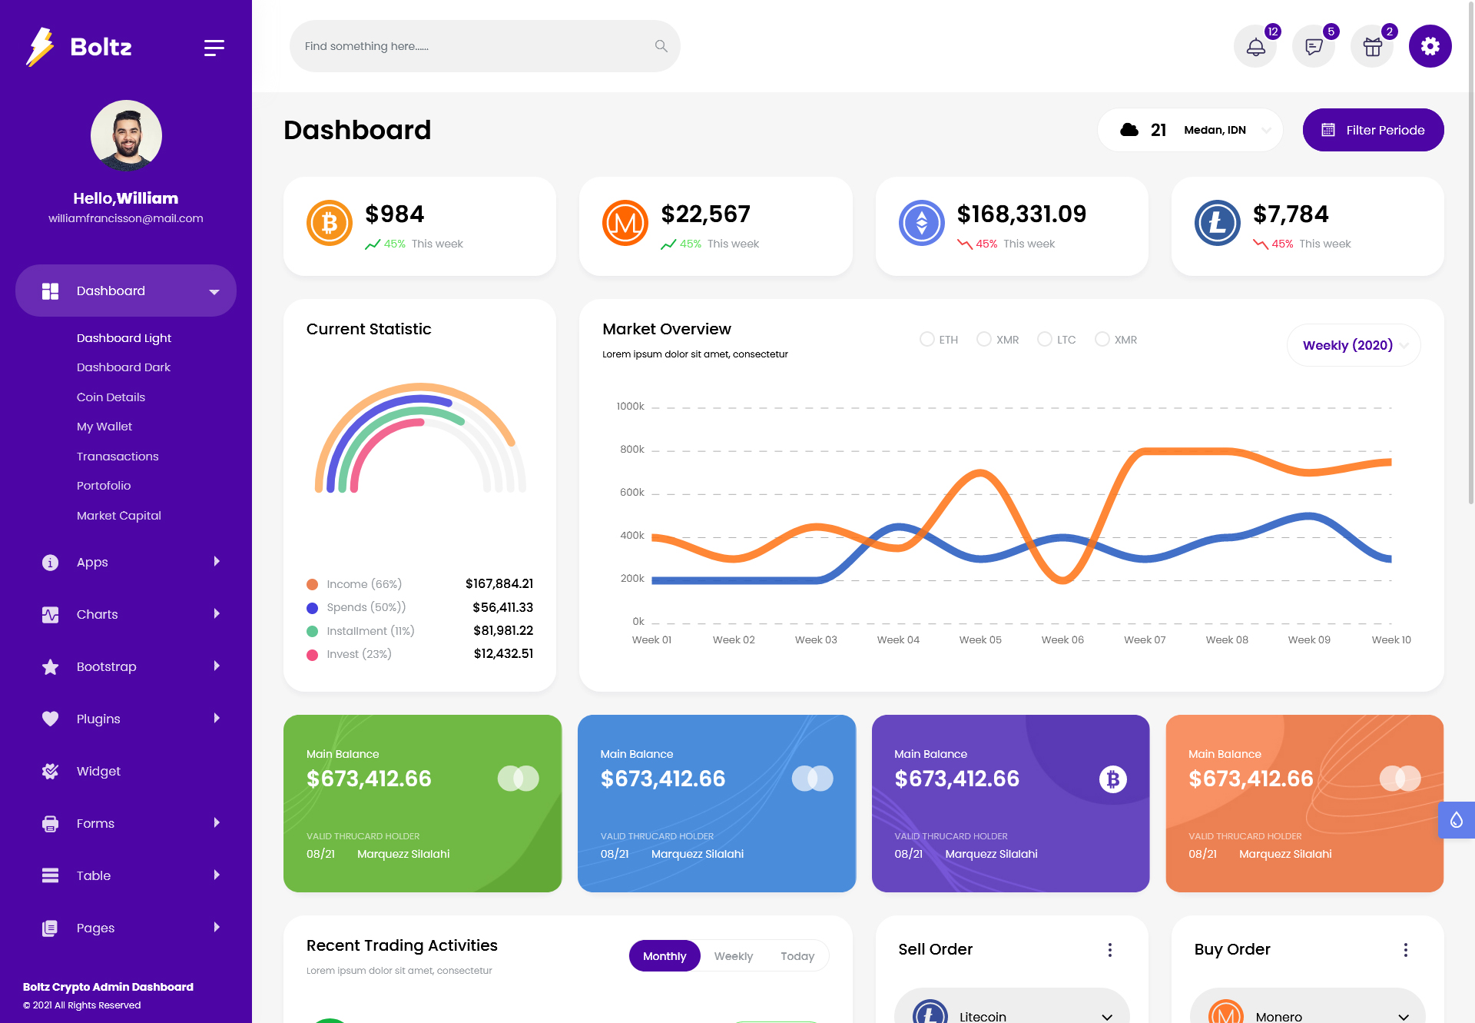Viewport: 1475px width, 1023px height.
Task: Open the Medan, IDN weather dropdown
Action: pos(1190,130)
